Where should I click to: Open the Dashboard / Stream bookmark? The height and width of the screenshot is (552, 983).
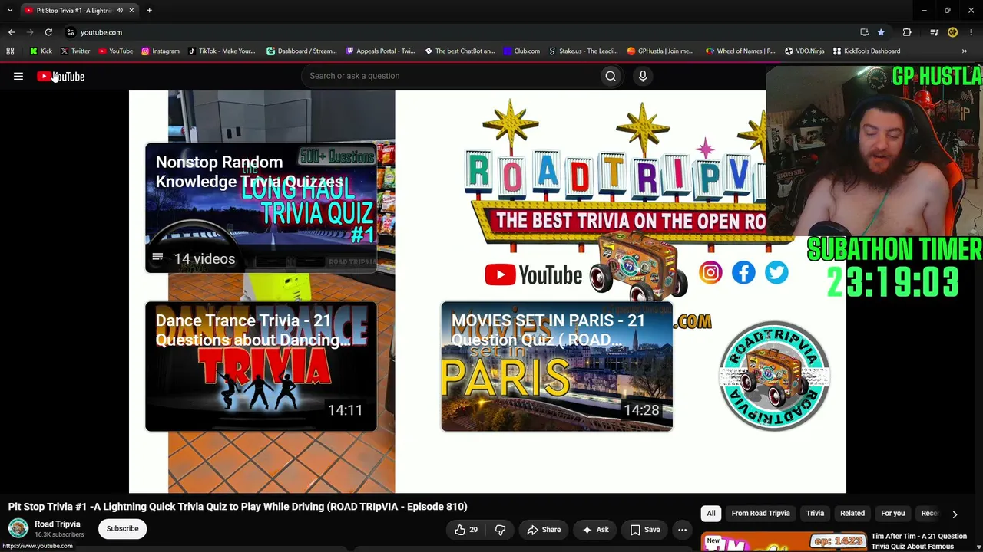tap(301, 51)
